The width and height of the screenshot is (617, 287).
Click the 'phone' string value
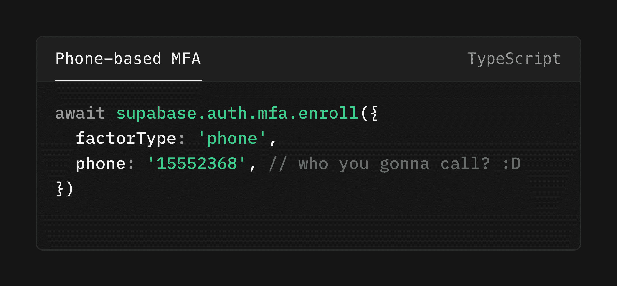coord(232,138)
